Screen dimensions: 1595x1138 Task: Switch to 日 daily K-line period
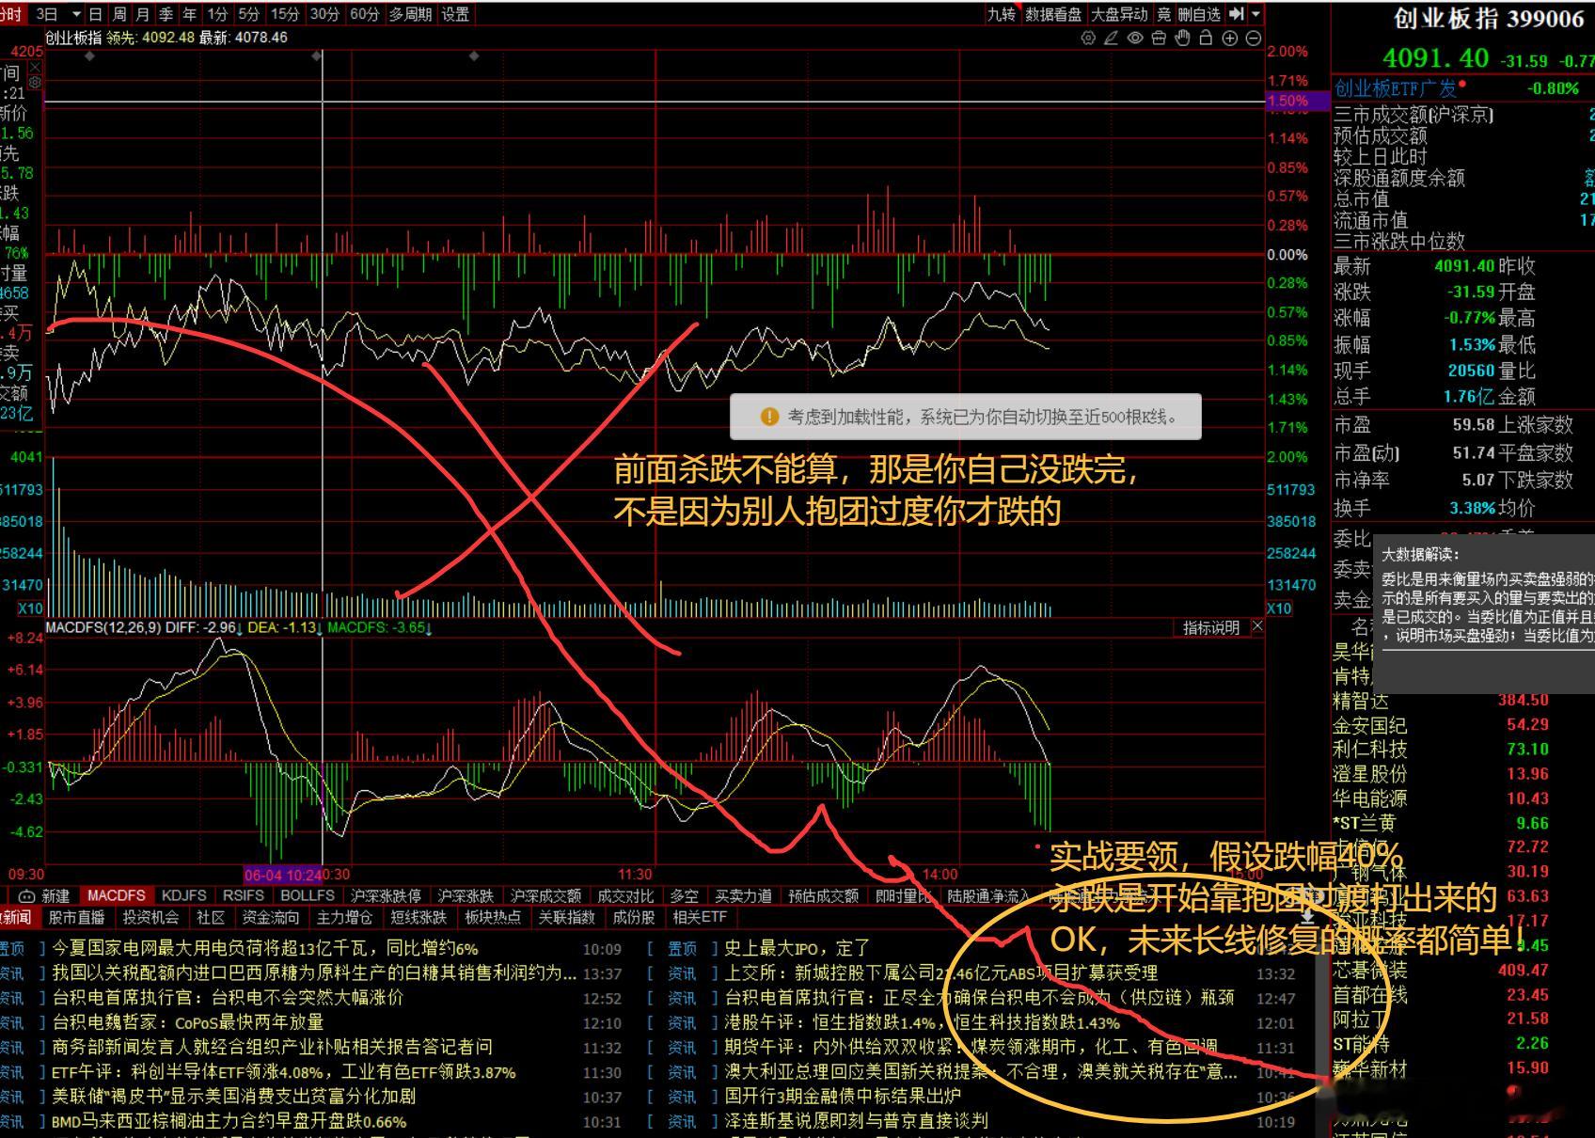coord(96,14)
